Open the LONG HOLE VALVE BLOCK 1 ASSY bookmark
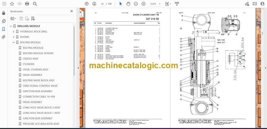 click(42, 113)
